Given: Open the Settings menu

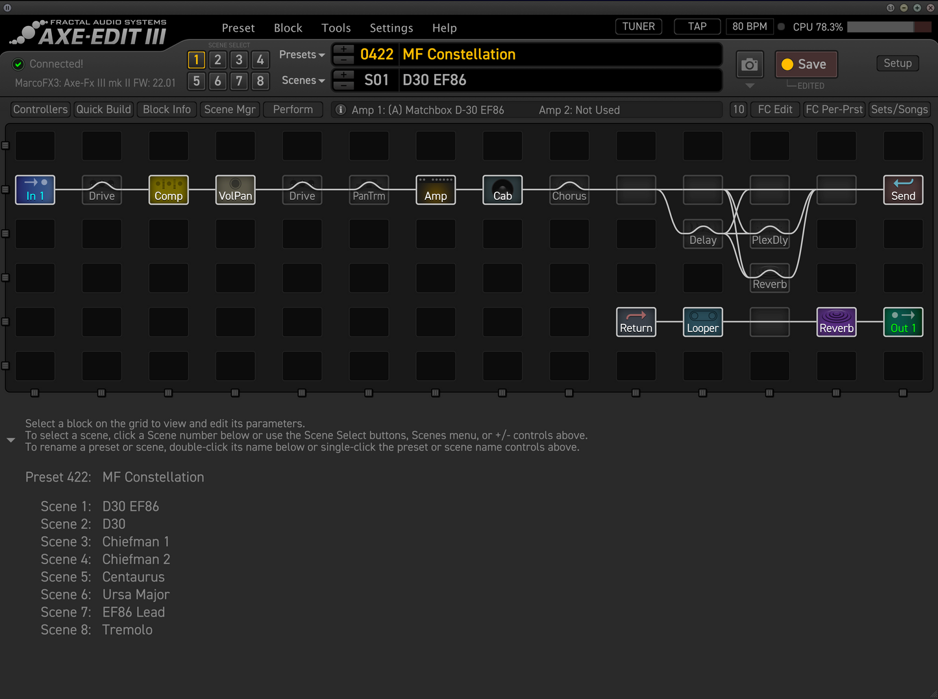Looking at the screenshot, I should (391, 28).
